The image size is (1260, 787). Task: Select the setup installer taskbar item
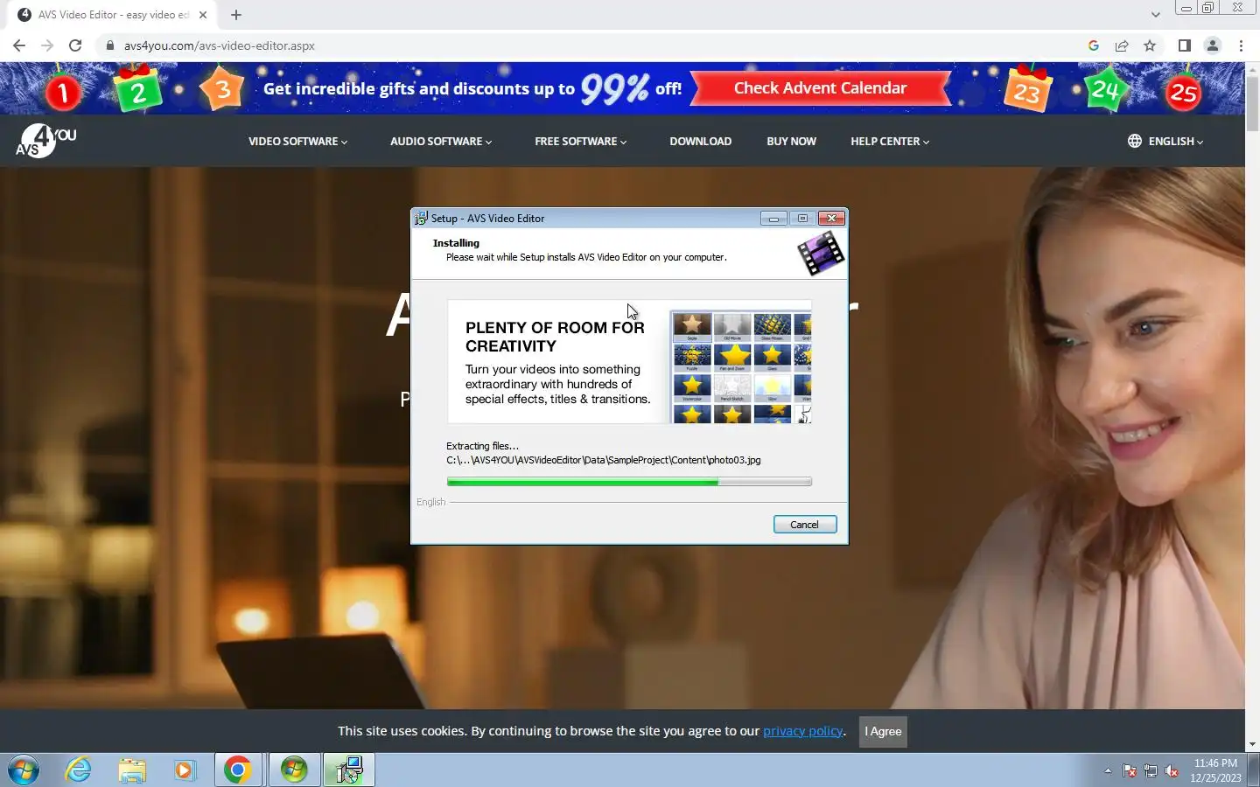click(349, 770)
